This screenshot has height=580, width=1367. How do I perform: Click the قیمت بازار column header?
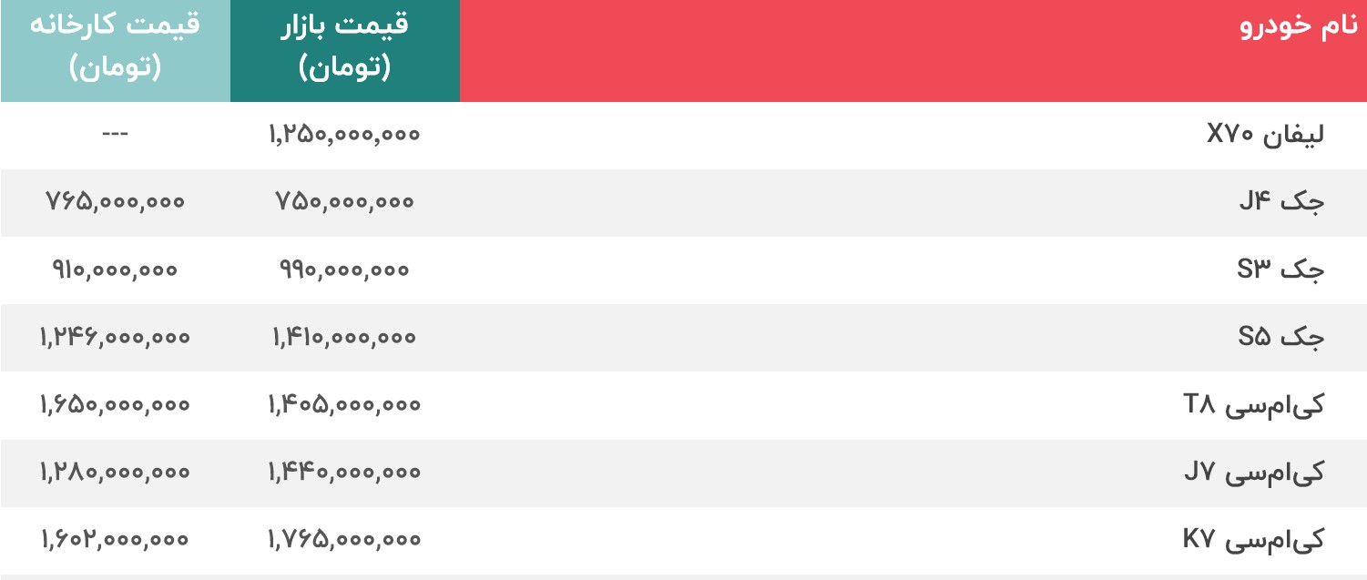tap(345, 51)
